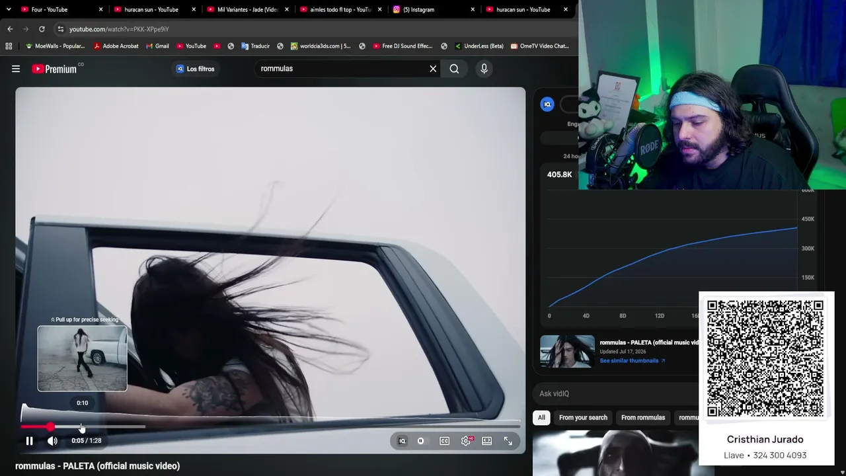Mute the video using the speaker icon
This screenshot has width=846, height=476.
[52, 441]
